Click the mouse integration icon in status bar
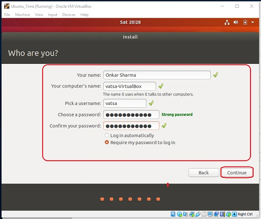Screen dimensions: 261x219 [x=229, y=214]
